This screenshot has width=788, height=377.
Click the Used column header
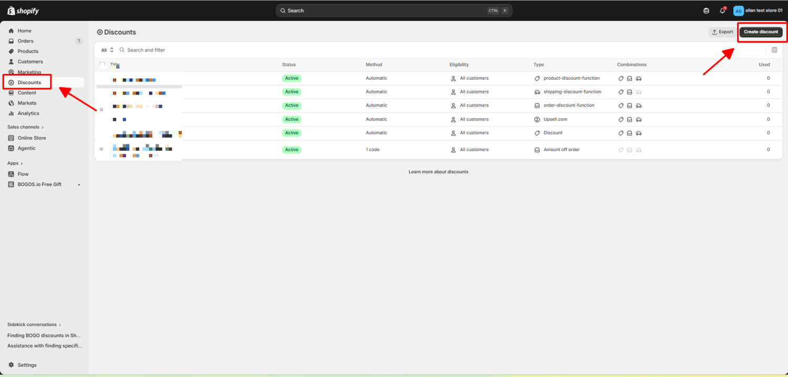764,65
